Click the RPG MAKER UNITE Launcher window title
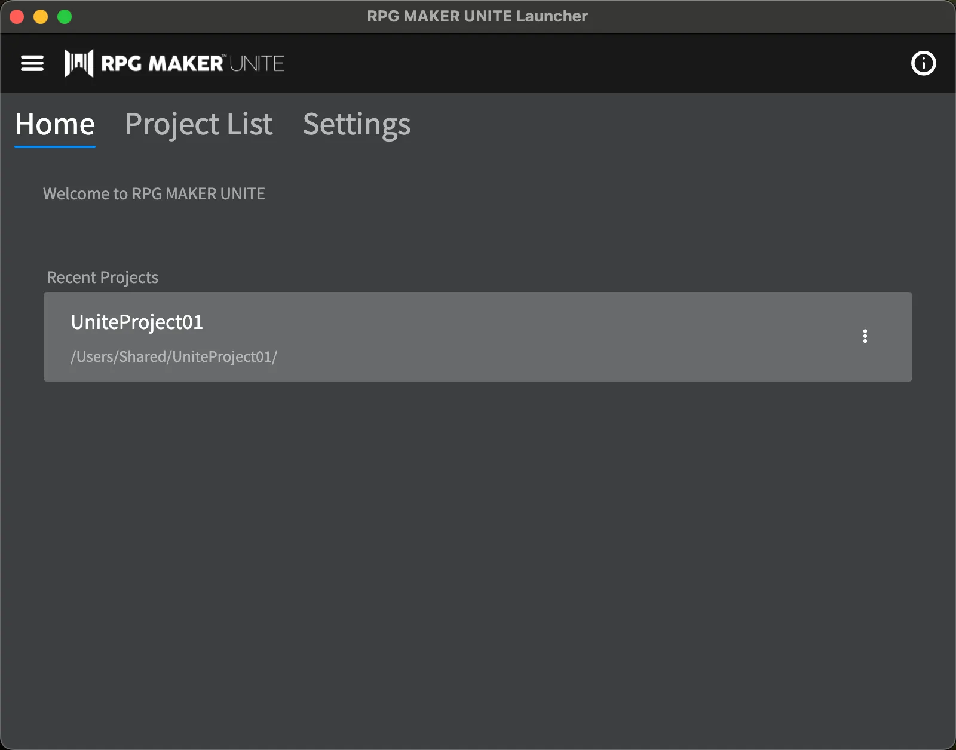 tap(477, 16)
